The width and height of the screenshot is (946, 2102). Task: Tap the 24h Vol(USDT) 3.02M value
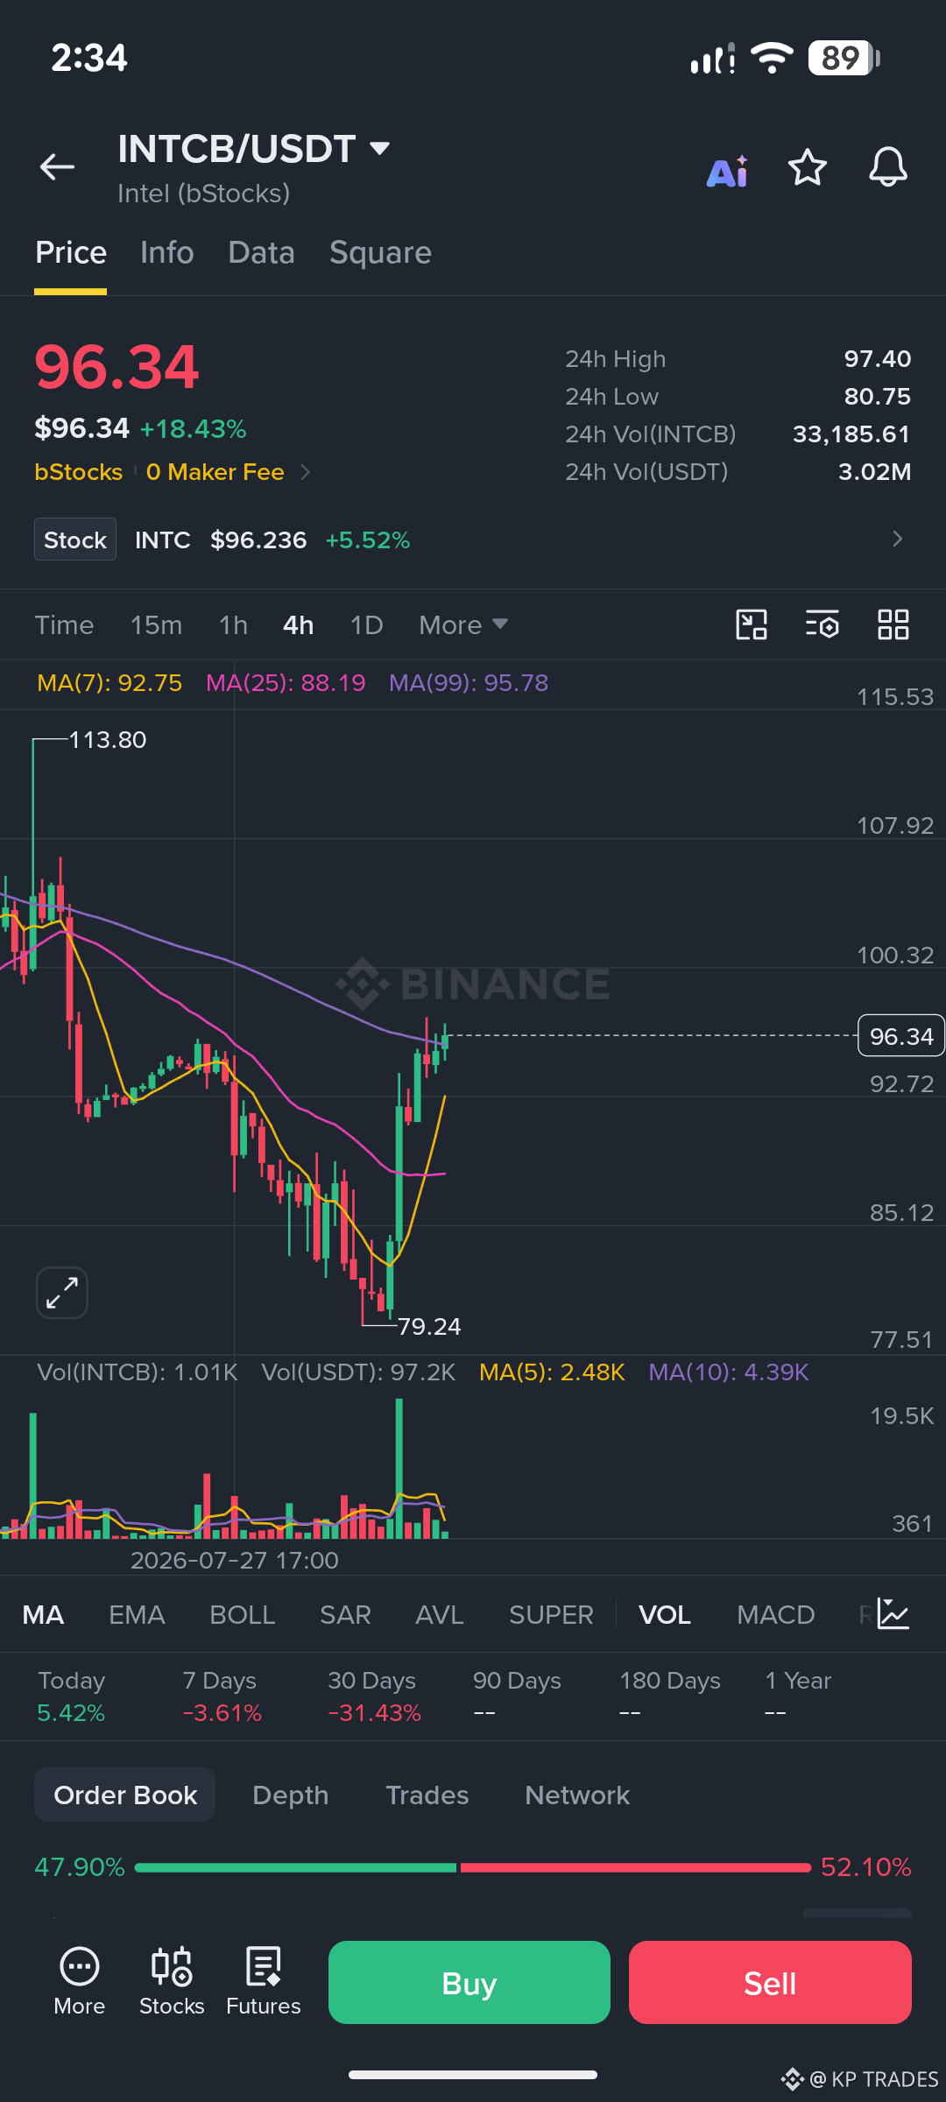[x=874, y=472]
